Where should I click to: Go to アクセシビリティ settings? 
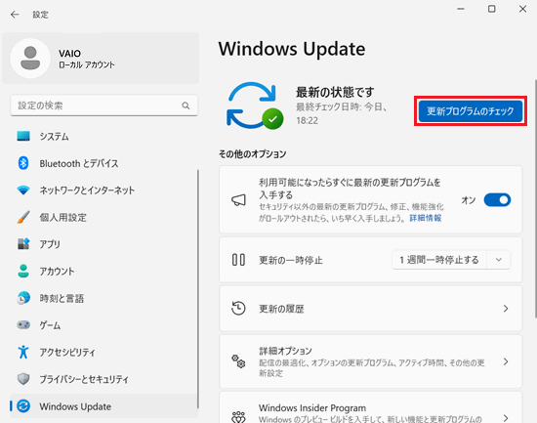(x=103, y=352)
